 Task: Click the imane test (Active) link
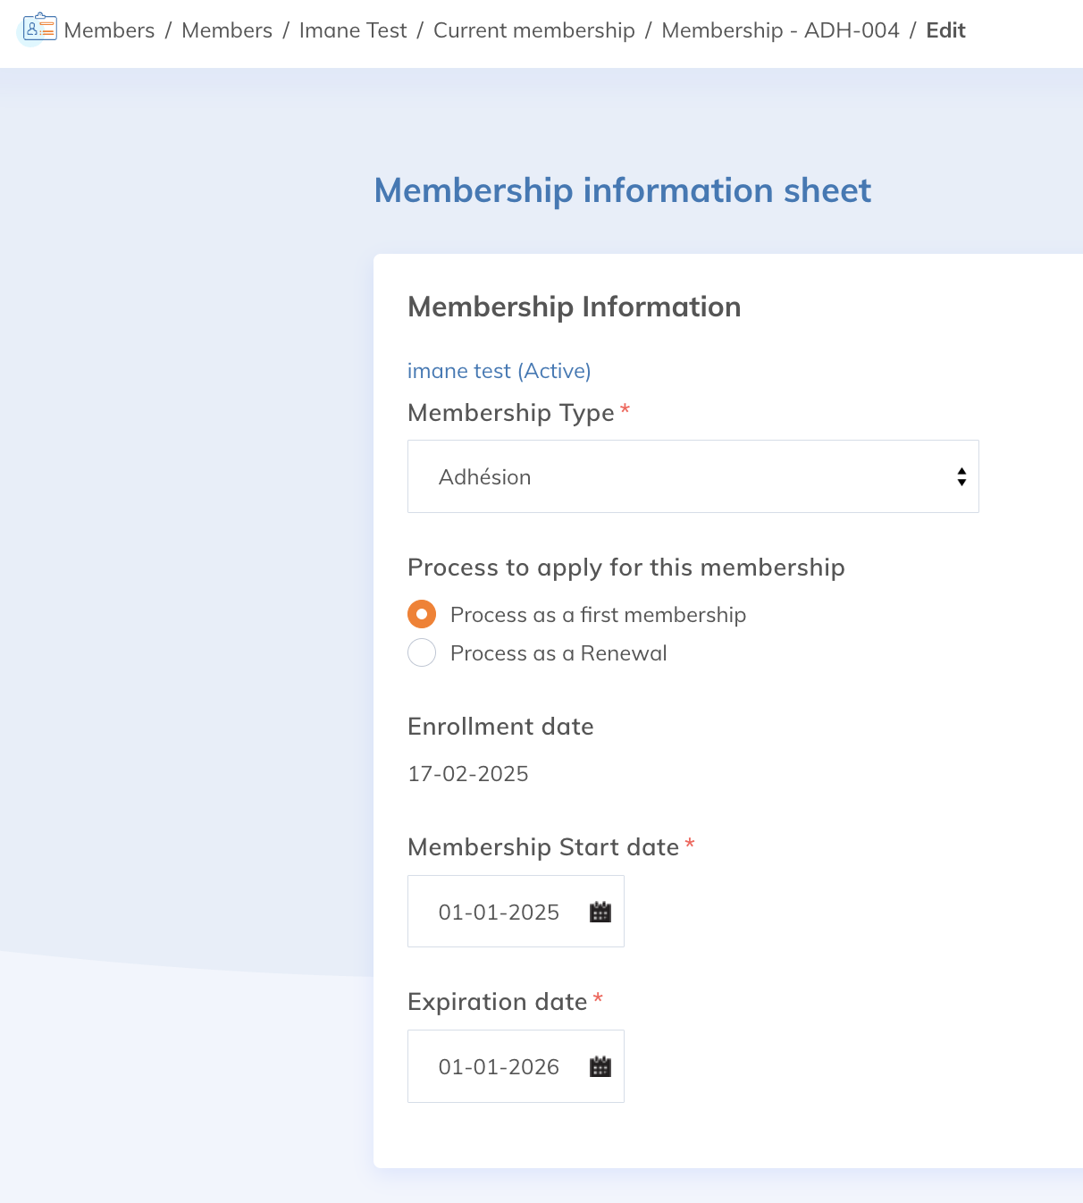(499, 371)
